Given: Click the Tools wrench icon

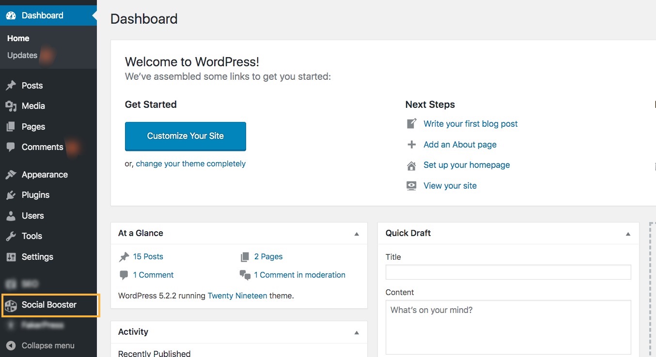Looking at the screenshot, I should [x=11, y=236].
